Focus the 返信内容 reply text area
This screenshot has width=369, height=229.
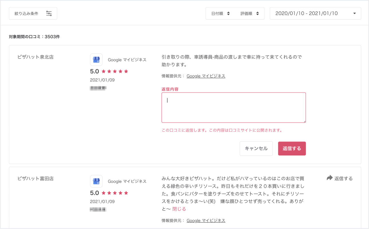point(234,107)
